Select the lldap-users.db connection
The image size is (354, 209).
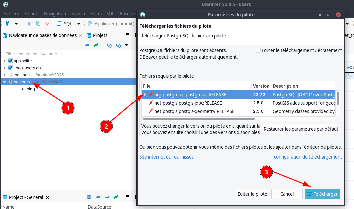pyautogui.click(x=27, y=68)
